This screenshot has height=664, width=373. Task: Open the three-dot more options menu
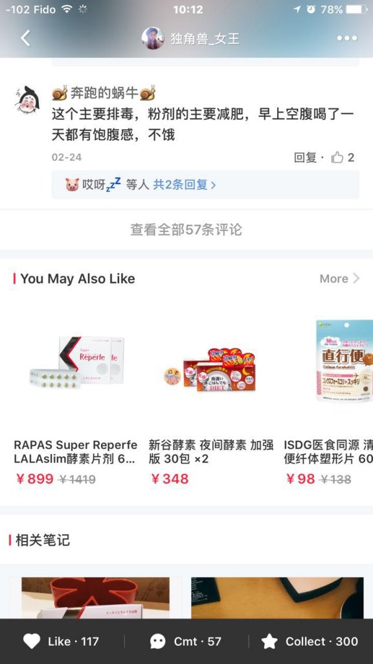coord(347,38)
